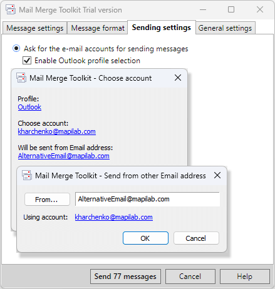Go to the General settings tab
Viewport: 275px width, 289px height.
[225, 28]
